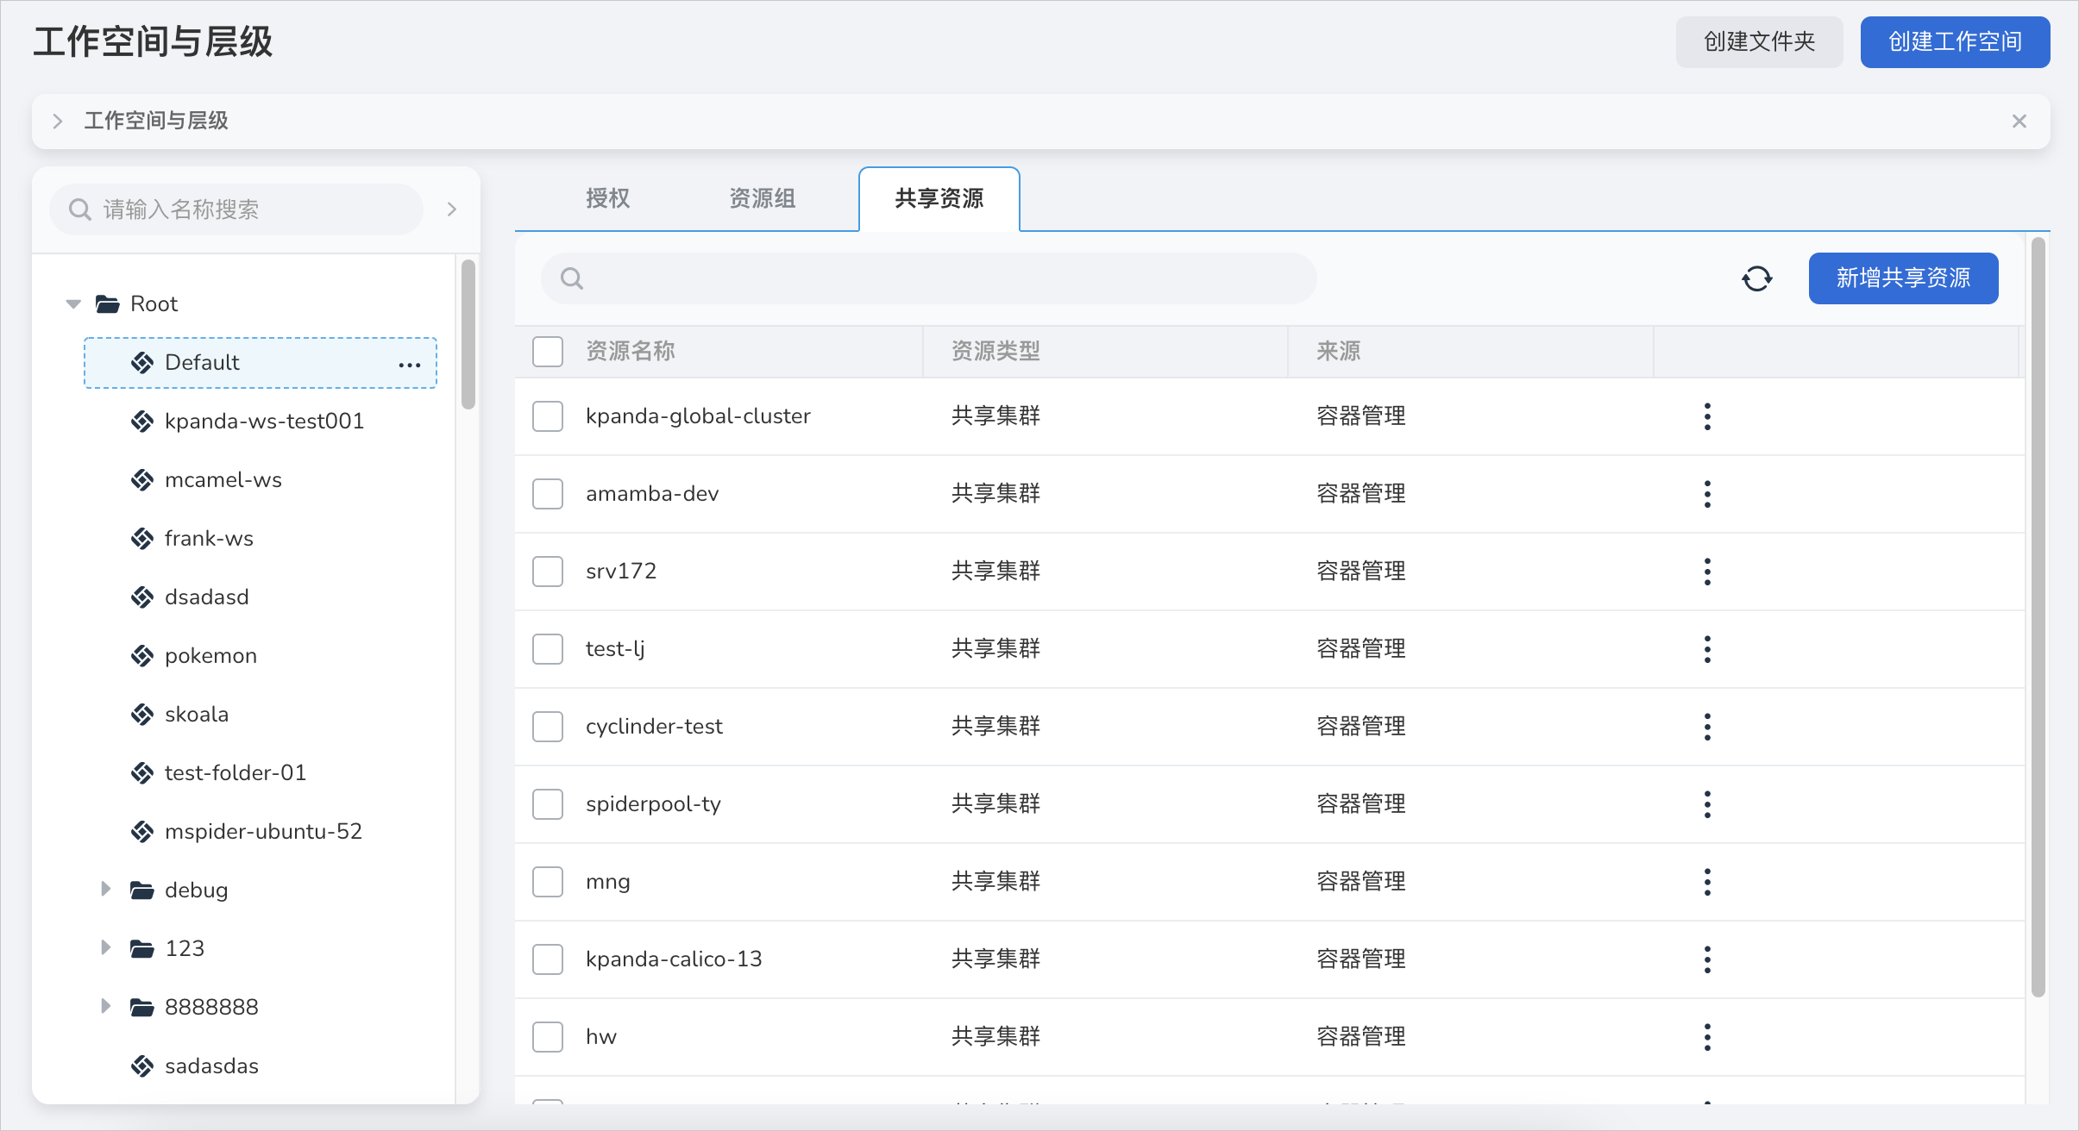Click the magnifier icon in workspace name search
Screen dimensions: 2079x1131
[x=80, y=209]
